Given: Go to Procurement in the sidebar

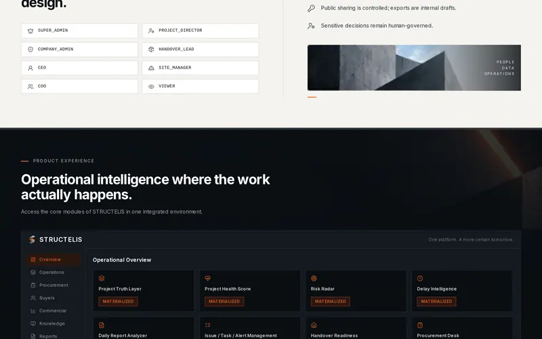Looking at the screenshot, I should click(53, 285).
